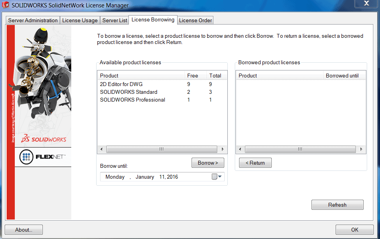Select SOLIDWORKS Standard license row

tap(162, 92)
